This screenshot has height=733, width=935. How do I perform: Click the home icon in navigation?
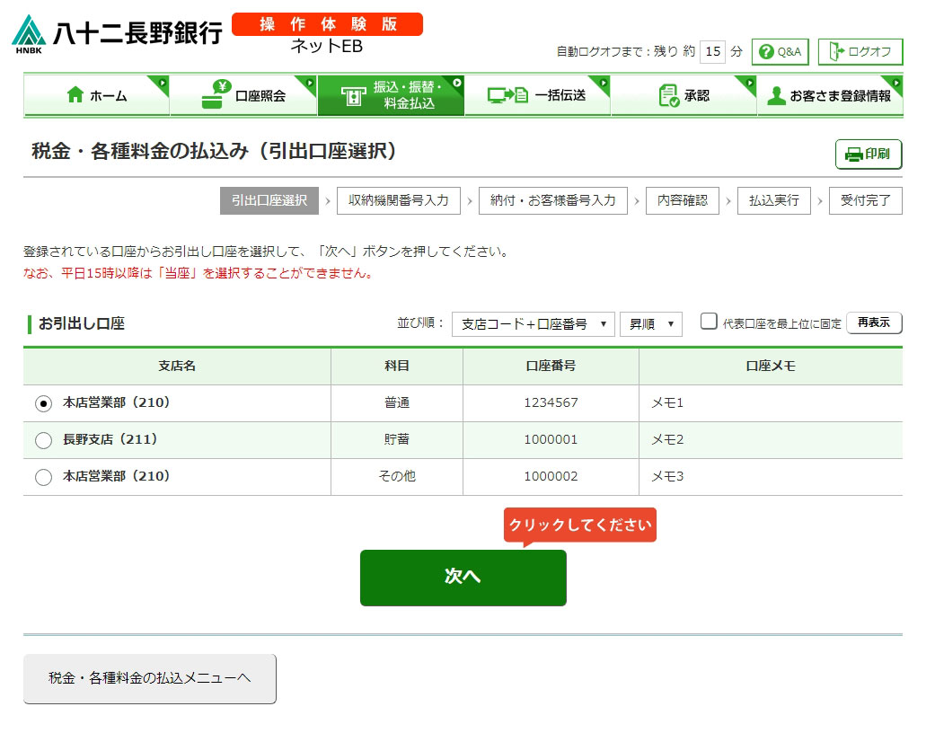[75, 95]
